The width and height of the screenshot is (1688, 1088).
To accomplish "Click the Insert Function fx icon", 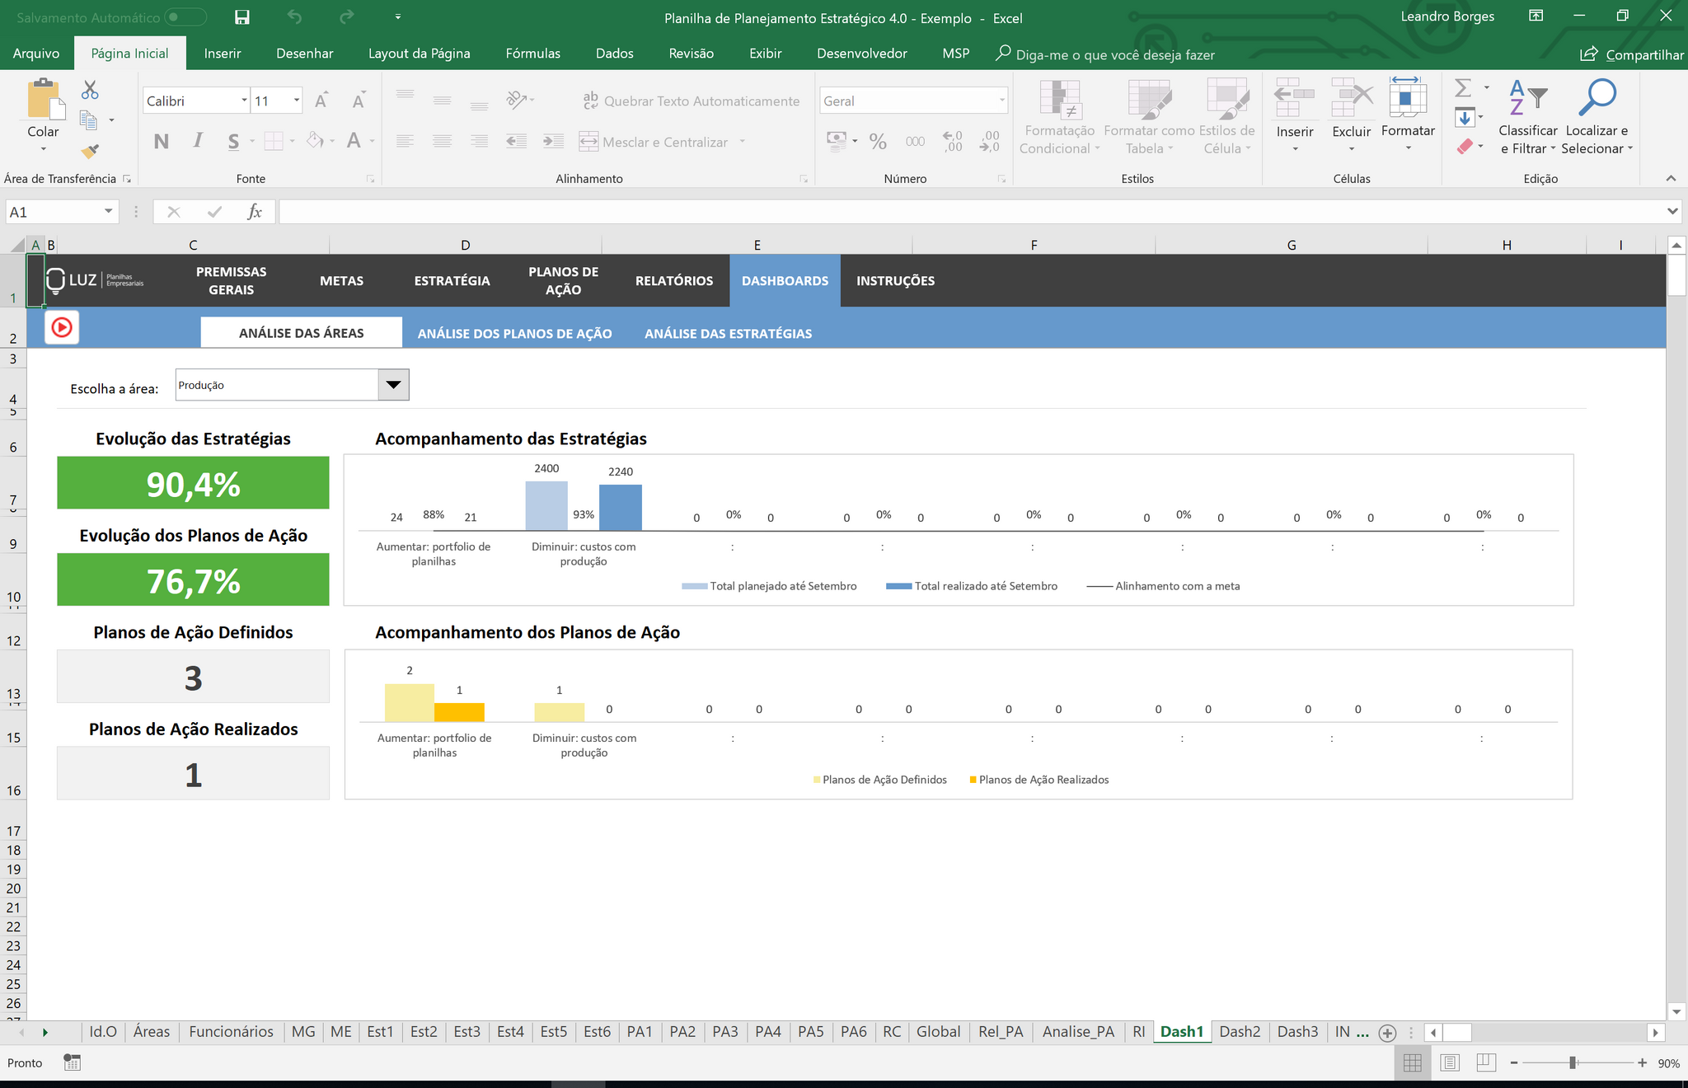I will tap(255, 212).
